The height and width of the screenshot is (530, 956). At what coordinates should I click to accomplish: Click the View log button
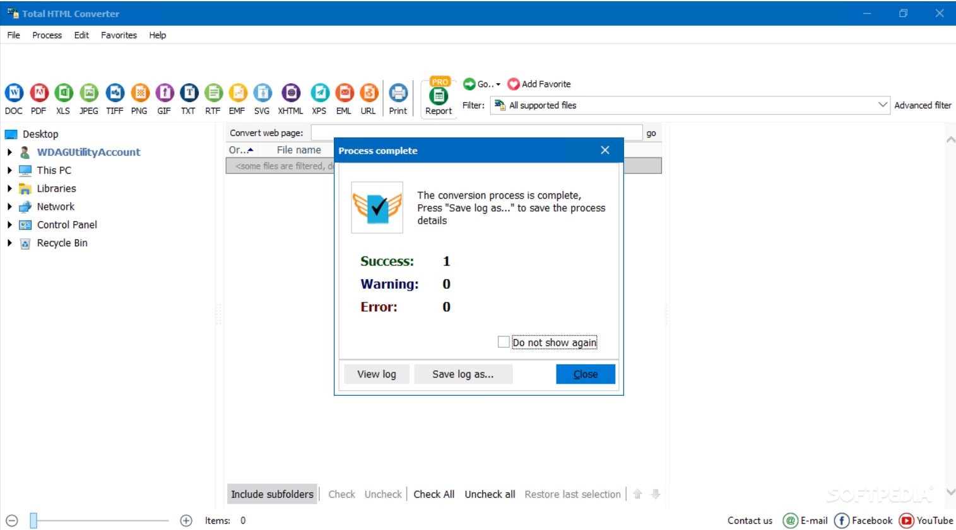click(x=377, y=374)
